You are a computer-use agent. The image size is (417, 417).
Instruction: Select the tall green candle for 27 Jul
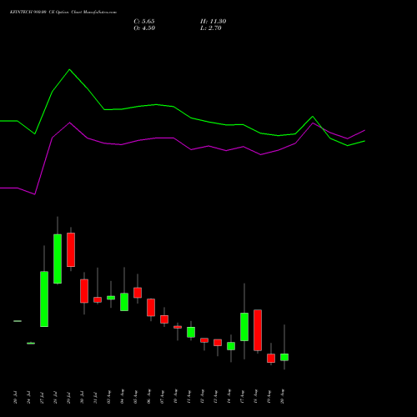click(x=44, y=299)
